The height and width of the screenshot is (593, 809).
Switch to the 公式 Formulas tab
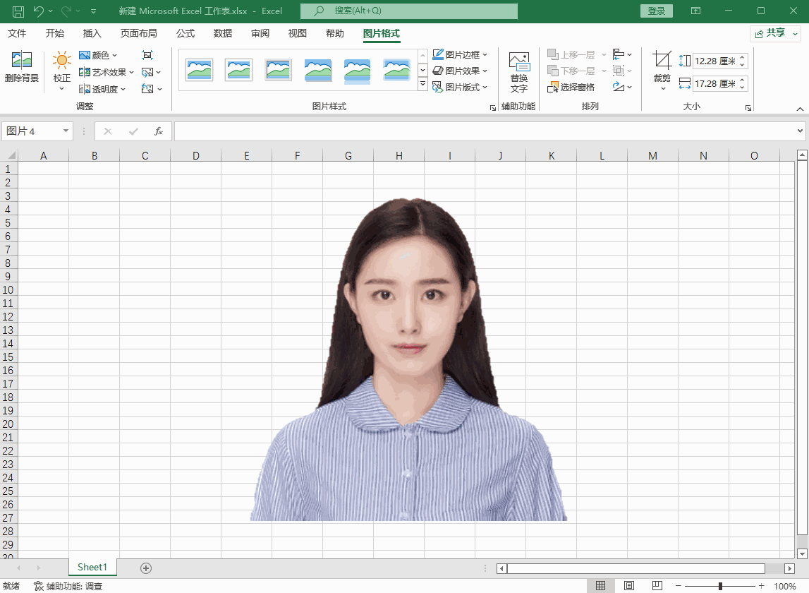click(x=185, y=34)
